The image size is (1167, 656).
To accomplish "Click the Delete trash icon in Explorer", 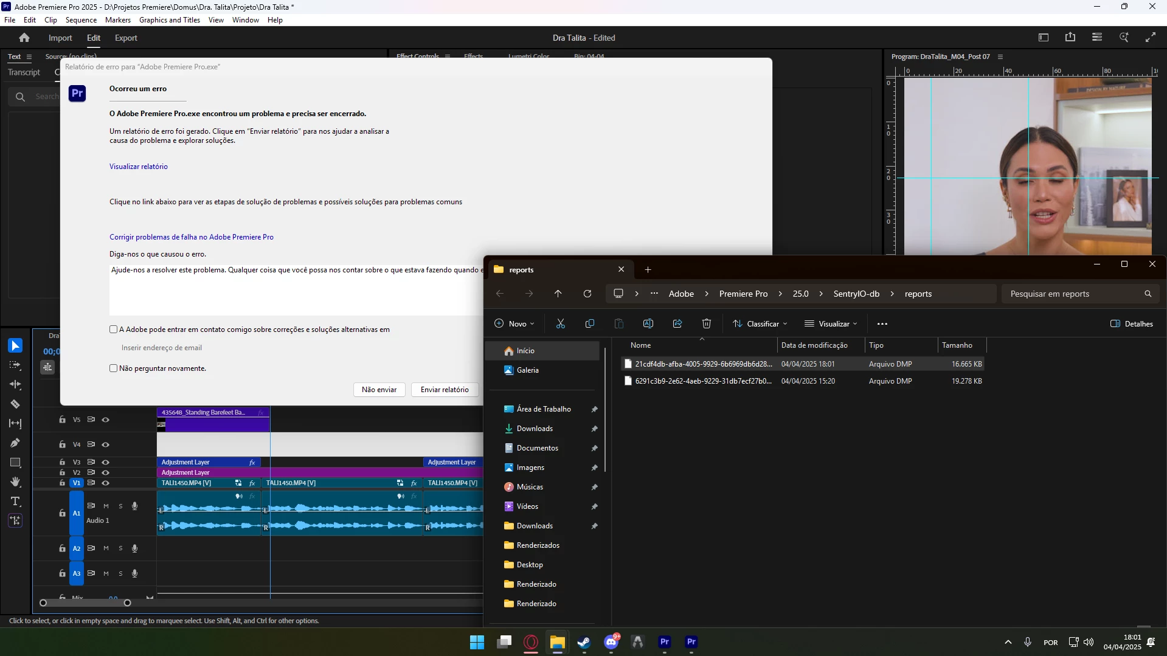I will (707, 324).
